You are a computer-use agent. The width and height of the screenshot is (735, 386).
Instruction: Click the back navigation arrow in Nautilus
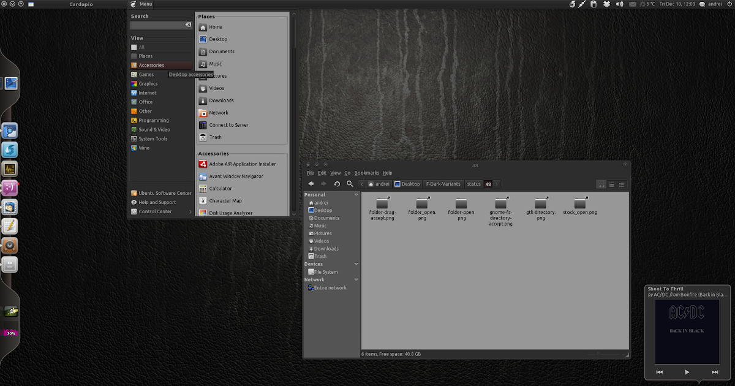(311, 183)
